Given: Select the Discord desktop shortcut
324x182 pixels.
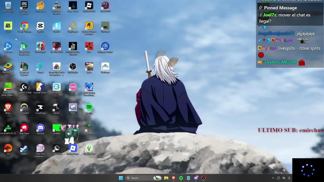Looking at the screenshot, I should tap(40, 129).
